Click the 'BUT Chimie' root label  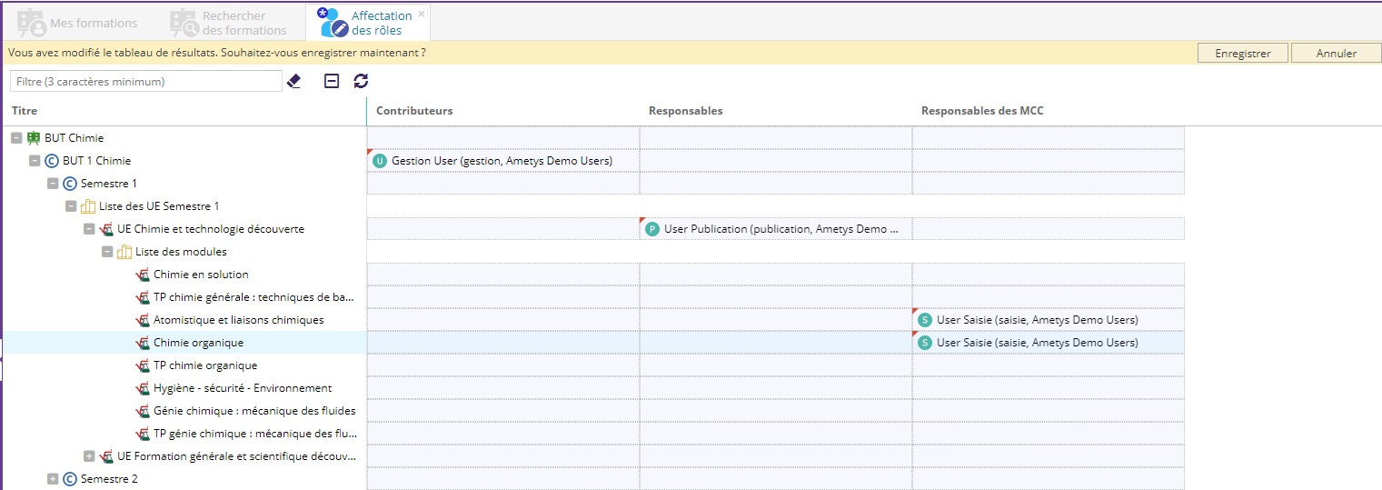(x=74, y=138)
